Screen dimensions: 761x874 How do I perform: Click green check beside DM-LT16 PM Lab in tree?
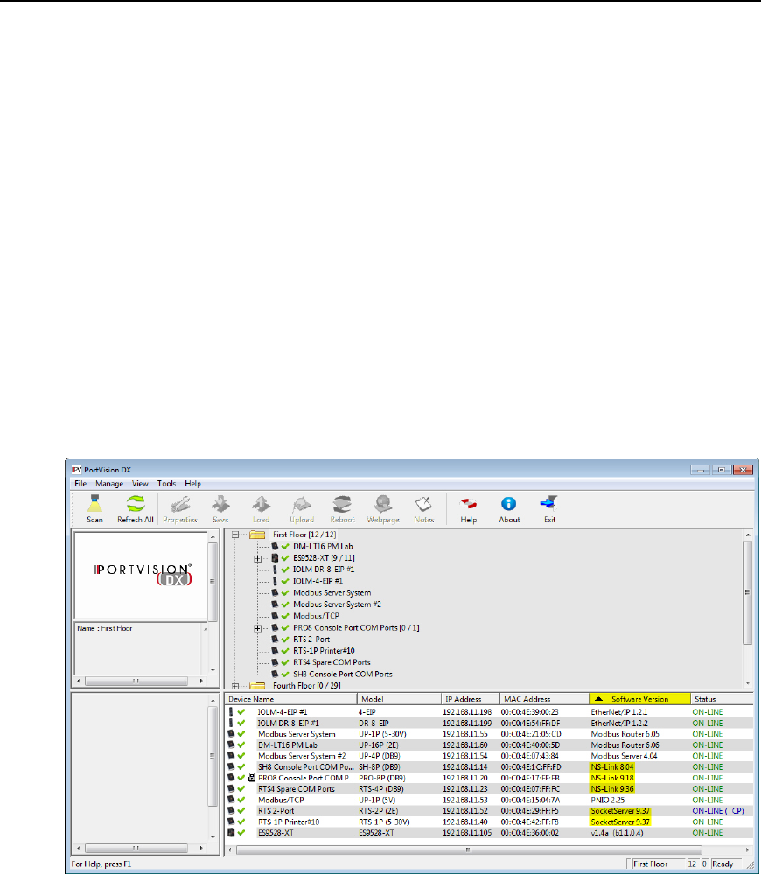(285, 546)
